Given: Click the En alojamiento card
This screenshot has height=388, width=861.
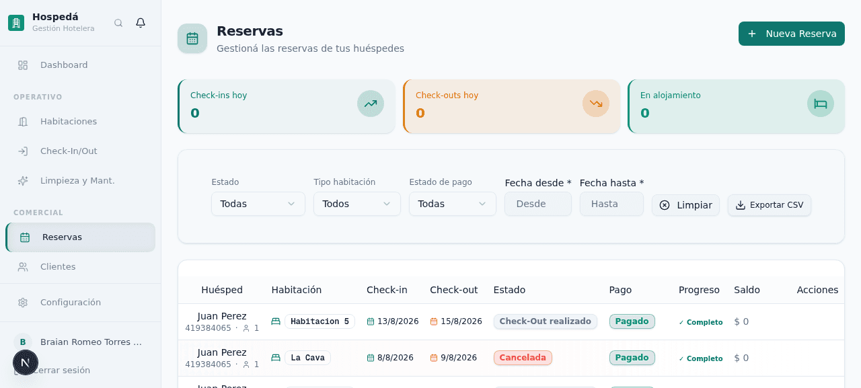Looking at the screenshot, I should click(x=737, y=106).
